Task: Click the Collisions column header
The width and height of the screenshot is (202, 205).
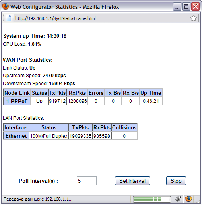Action: pos(124,127)
